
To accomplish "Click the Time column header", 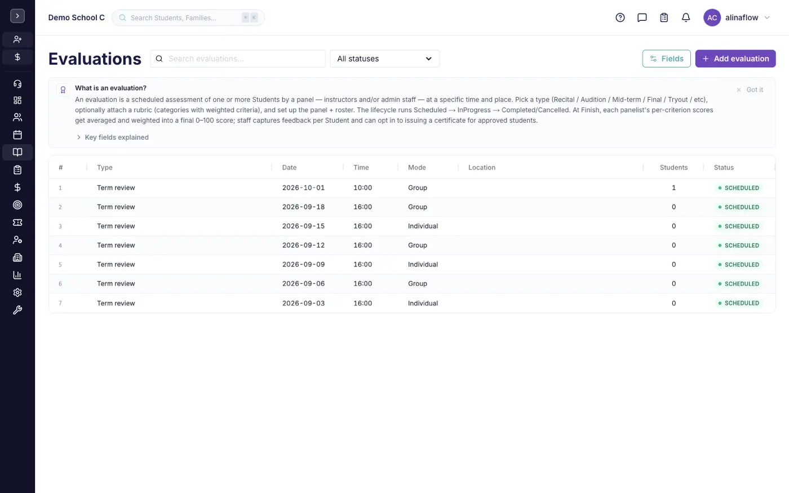I will click(361, 167).
